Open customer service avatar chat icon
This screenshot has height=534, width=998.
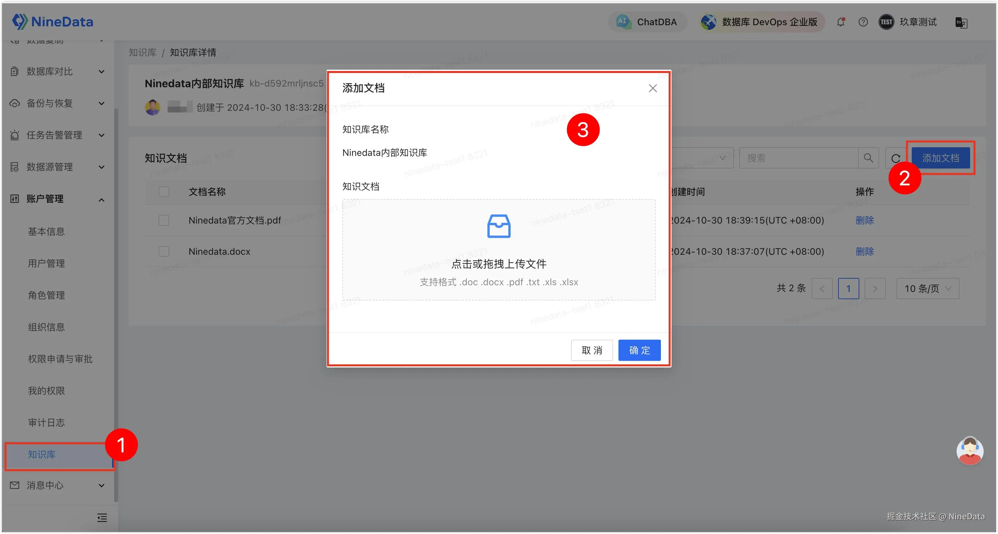coord(969,450)
